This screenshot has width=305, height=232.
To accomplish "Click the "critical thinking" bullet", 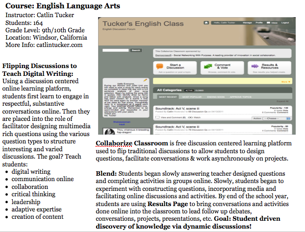I will (33, 194).
